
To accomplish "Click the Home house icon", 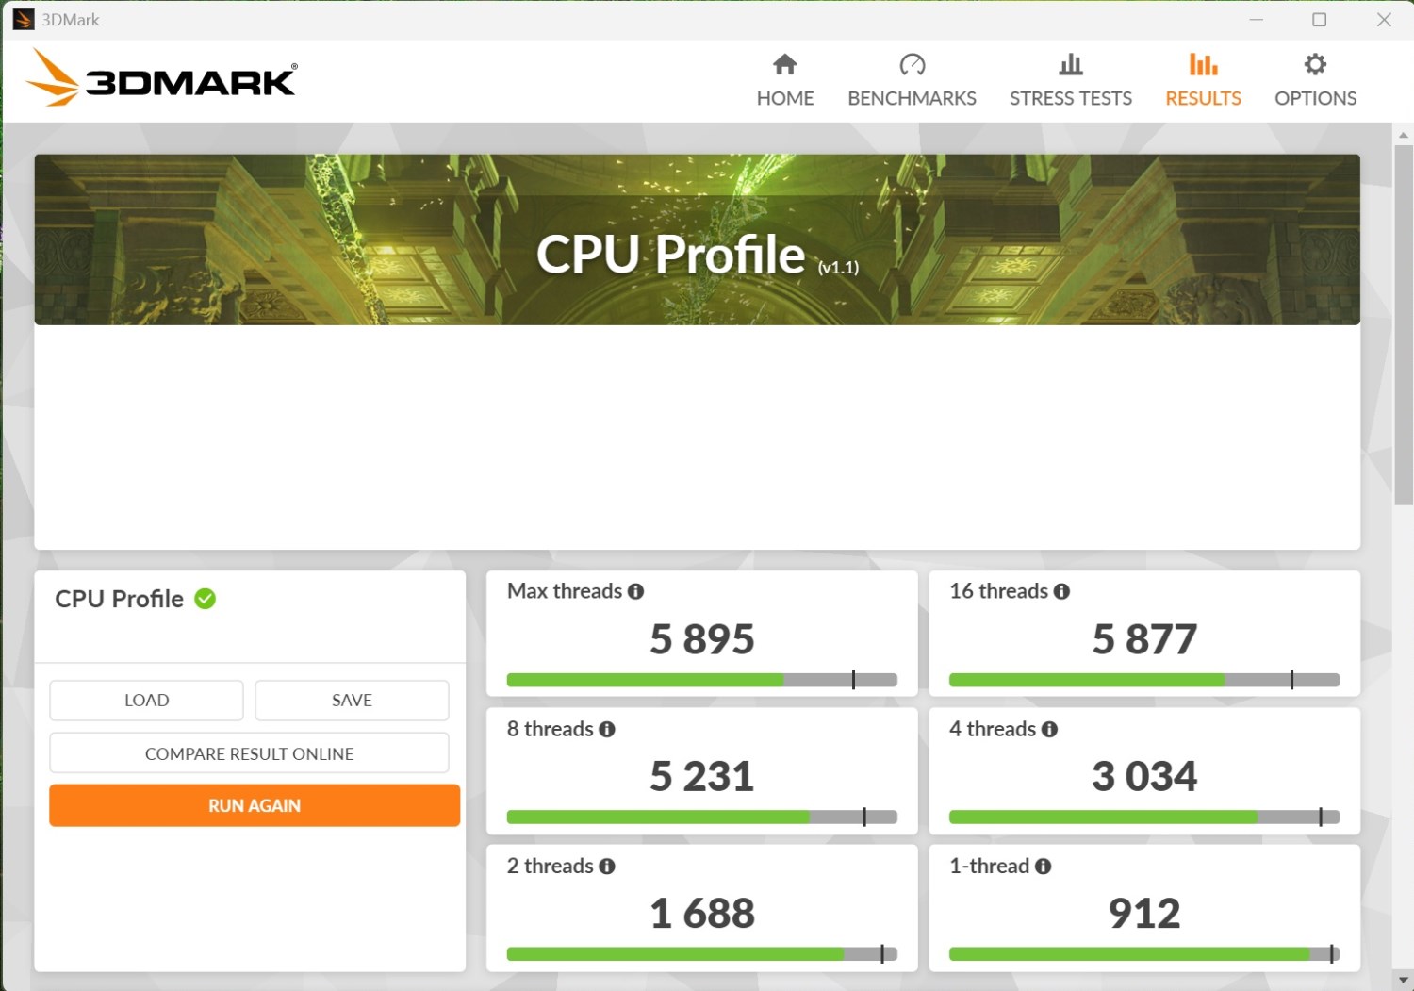I will [784, 64].
